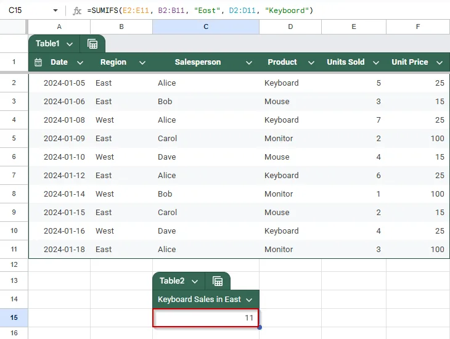Select row 15 header
Image resolution: width=450 pixels, height=339 pixels.
click(x=14, y=318)
